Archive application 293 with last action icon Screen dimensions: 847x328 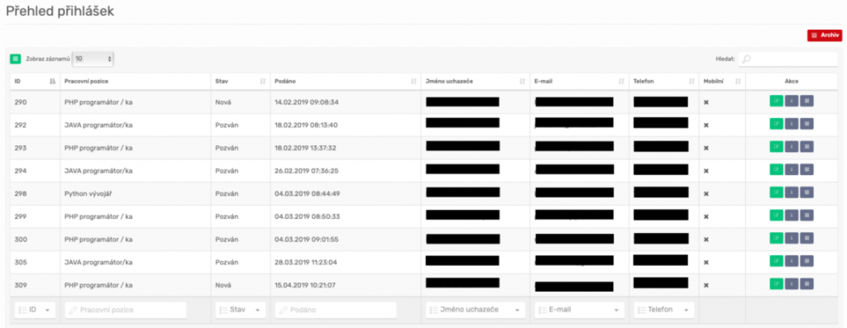tap(806, 147)
